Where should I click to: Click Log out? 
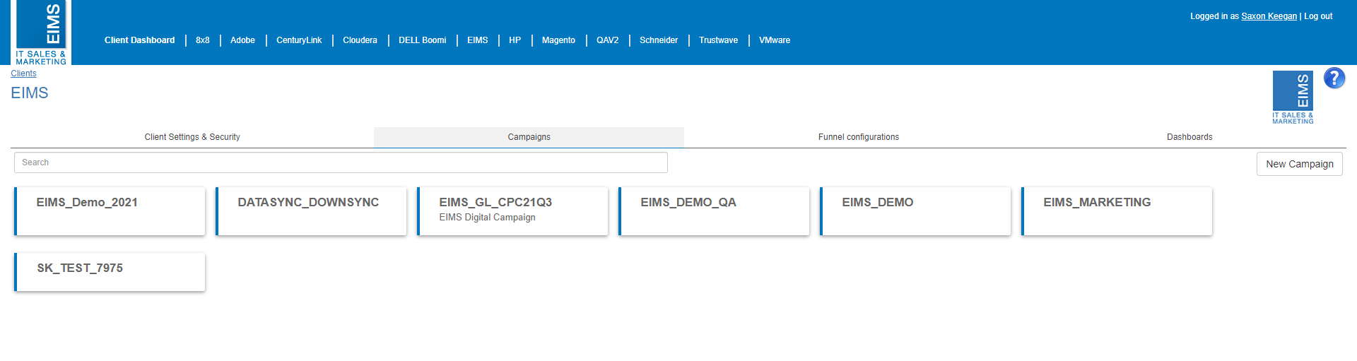[1318, 16]
